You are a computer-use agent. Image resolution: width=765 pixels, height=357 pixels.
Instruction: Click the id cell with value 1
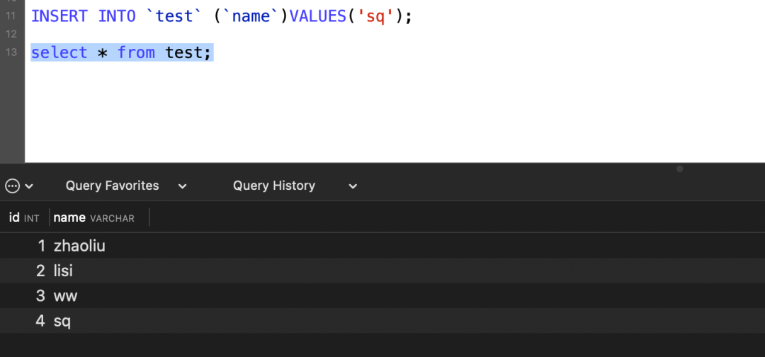[x=41, y=246]
